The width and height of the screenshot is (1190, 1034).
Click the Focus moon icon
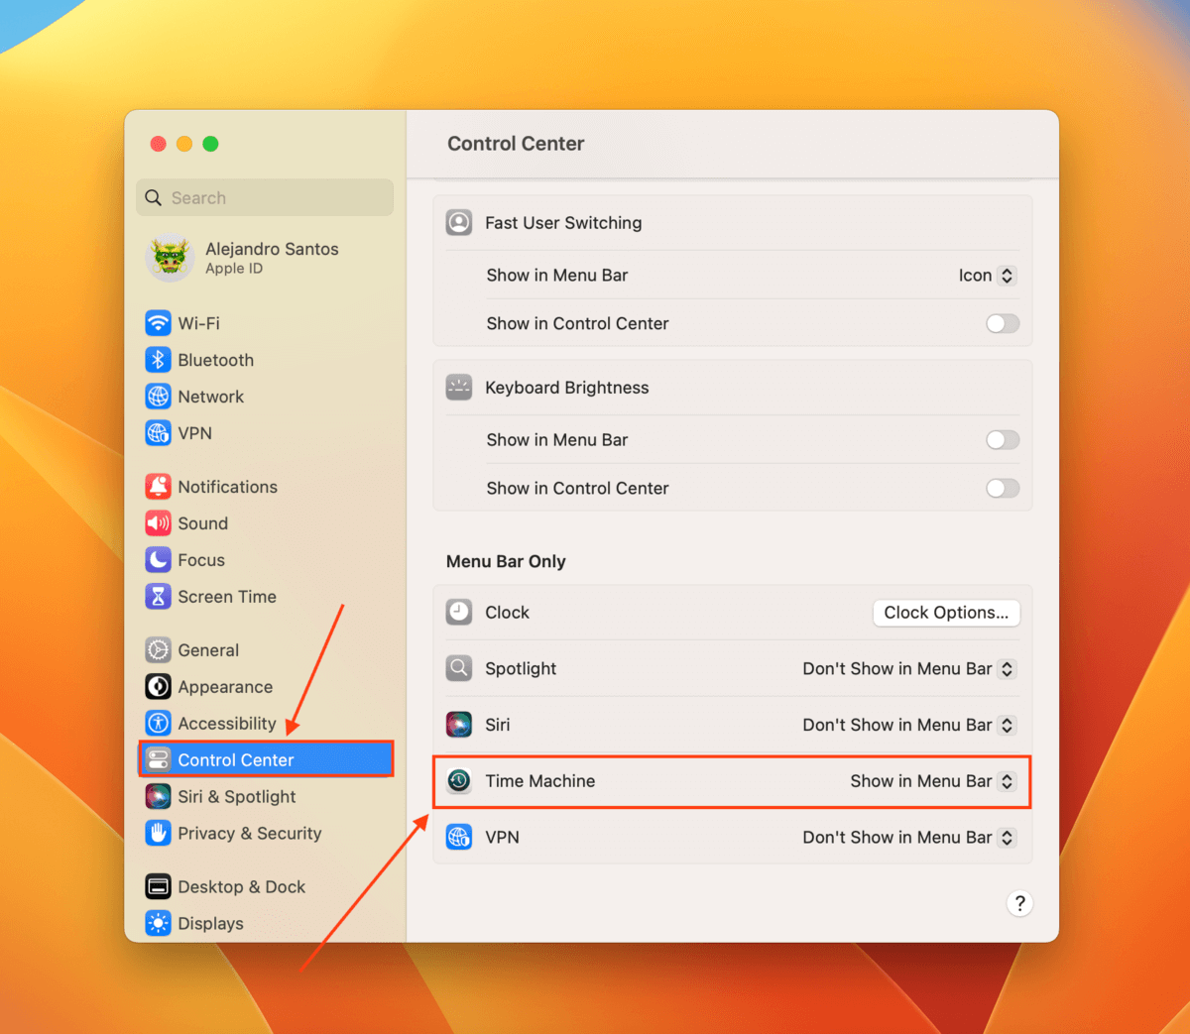158,560
